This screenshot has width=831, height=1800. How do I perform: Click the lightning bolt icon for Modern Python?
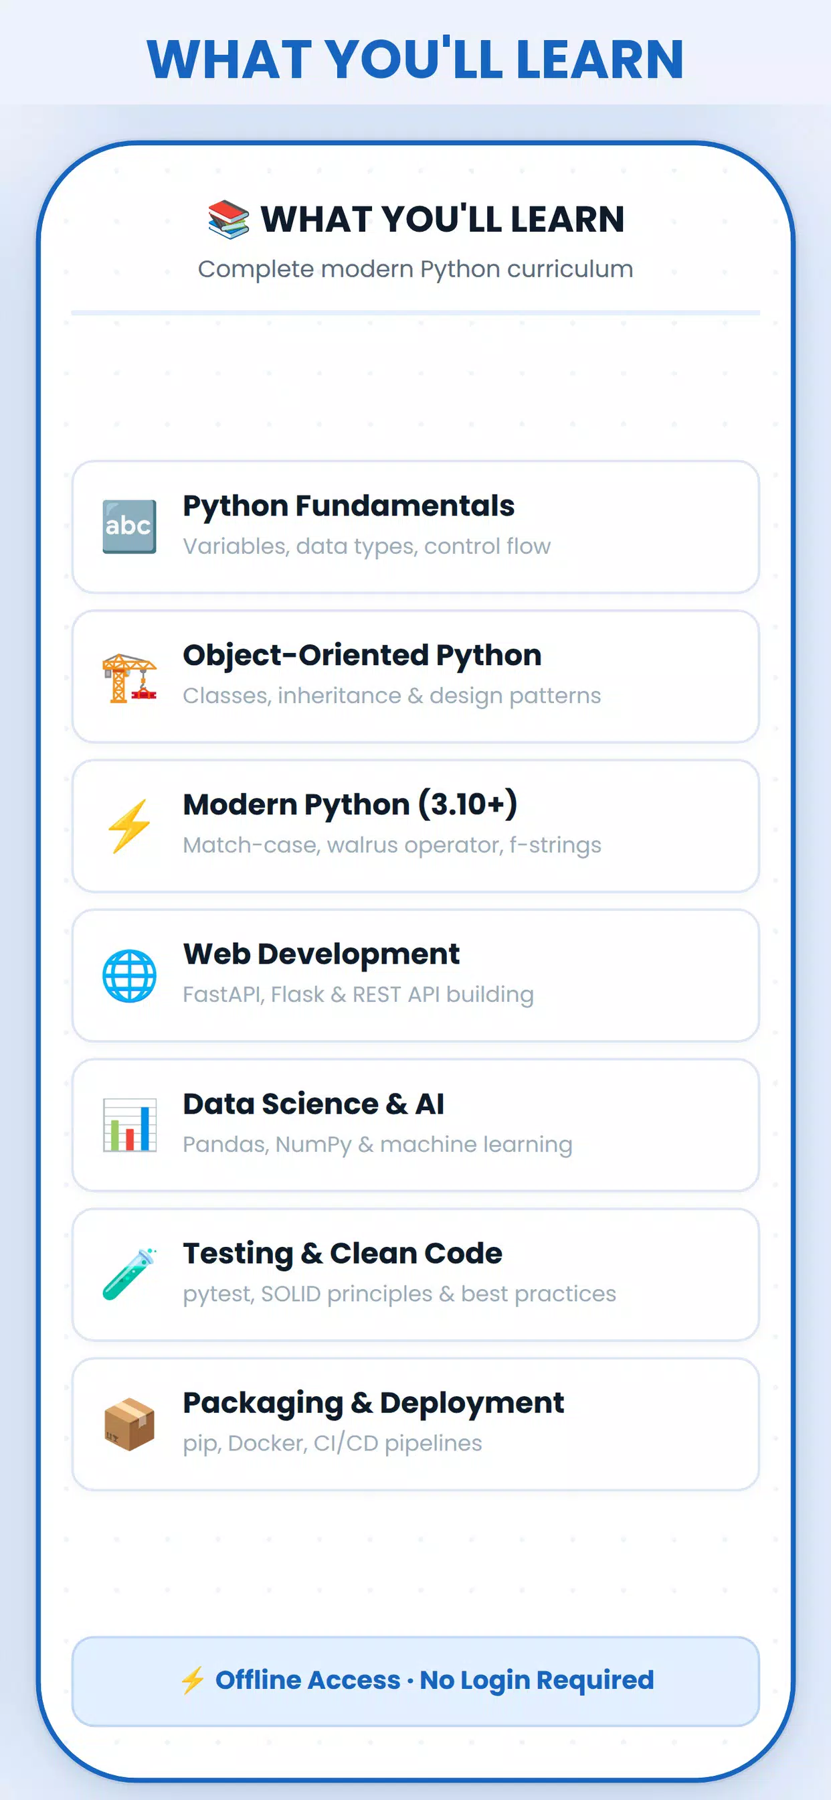129,826
